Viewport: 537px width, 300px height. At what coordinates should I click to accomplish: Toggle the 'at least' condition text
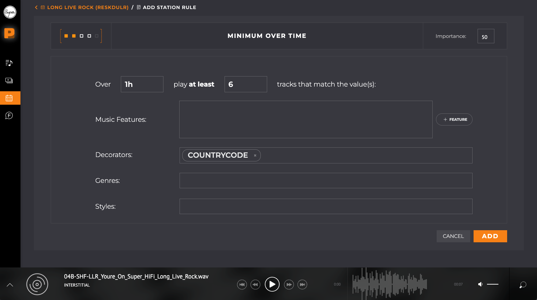[201, 84]
